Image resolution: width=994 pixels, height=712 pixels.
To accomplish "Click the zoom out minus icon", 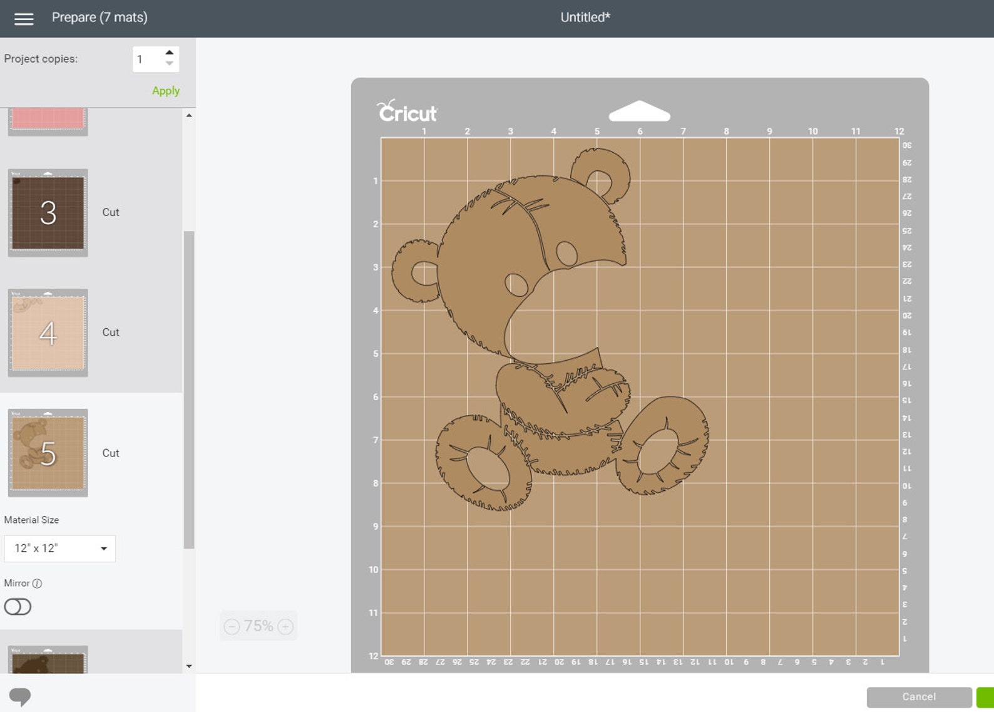I will coord(232,626).
